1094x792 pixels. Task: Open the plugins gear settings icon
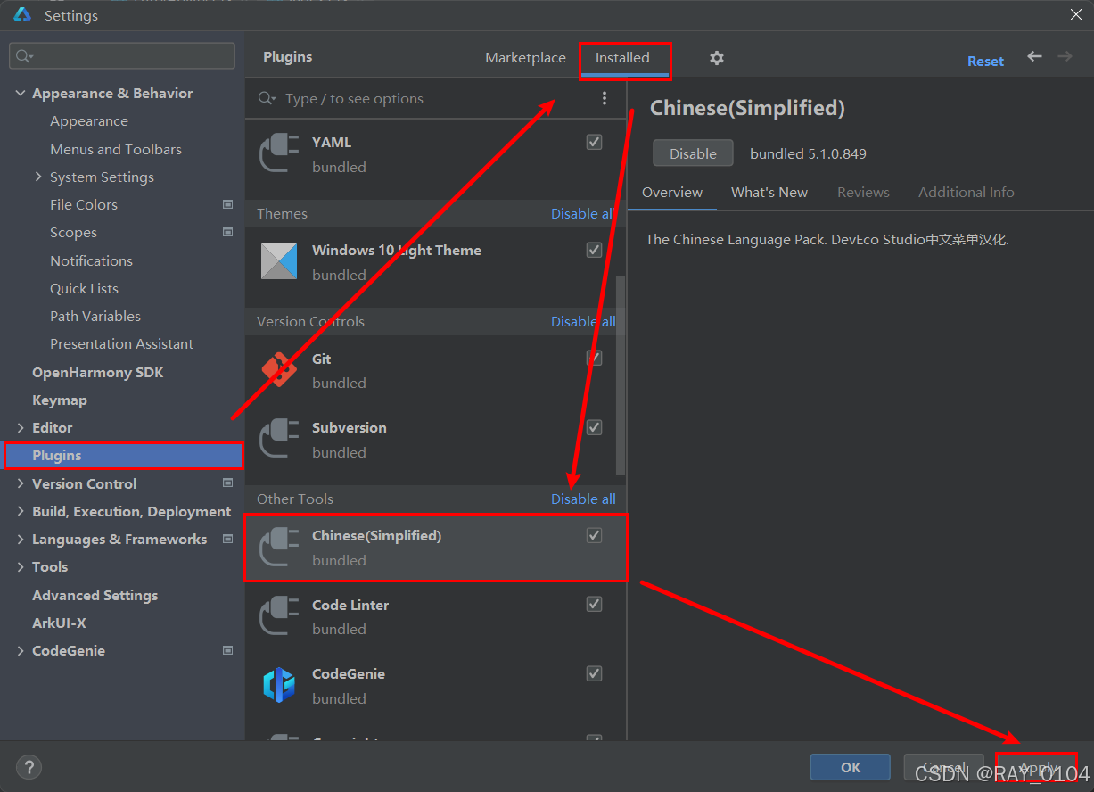[x=717, y=58]
